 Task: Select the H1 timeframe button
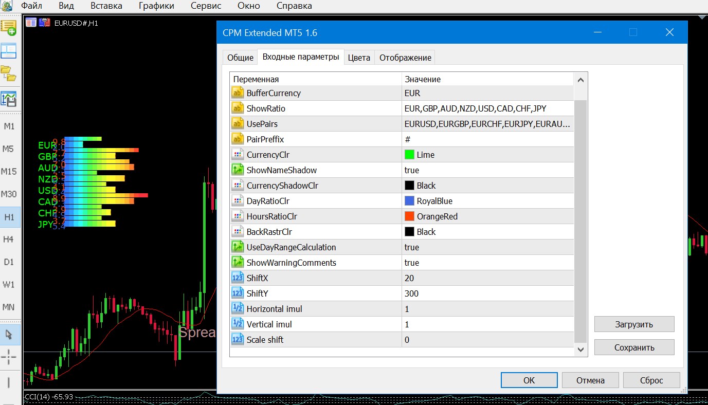pyautogui.click(x=9, y=217)
